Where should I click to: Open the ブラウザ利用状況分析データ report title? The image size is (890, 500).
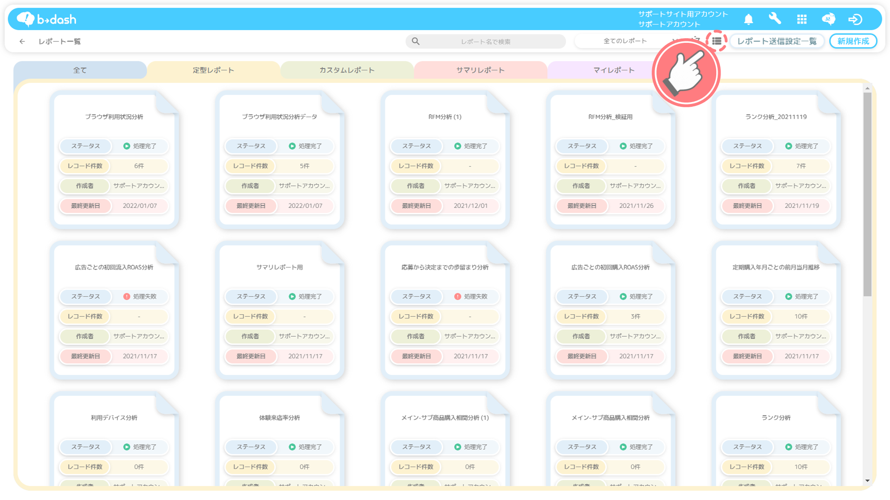coord(279,117)
